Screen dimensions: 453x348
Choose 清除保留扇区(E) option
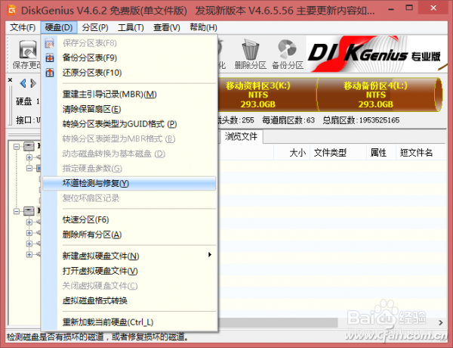tap(129, 109)
